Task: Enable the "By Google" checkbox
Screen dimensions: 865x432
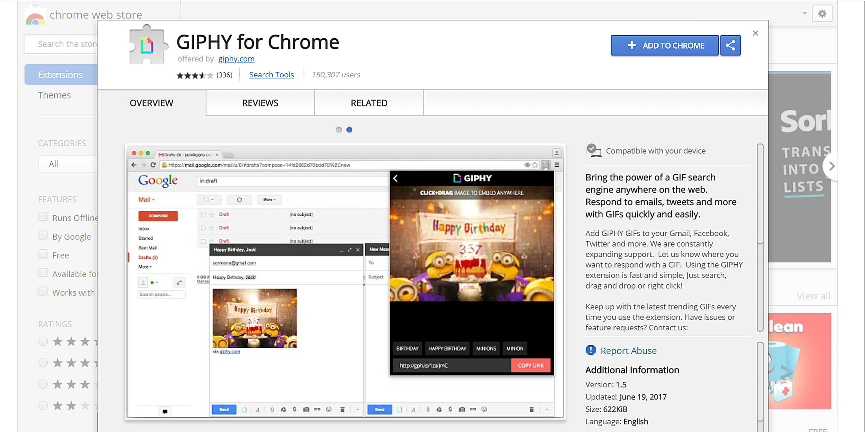Action: pos(43,235)
